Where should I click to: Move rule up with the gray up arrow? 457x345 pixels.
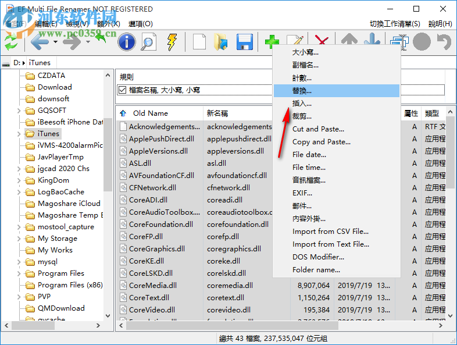pyautogui.click(x=349, y=40)
